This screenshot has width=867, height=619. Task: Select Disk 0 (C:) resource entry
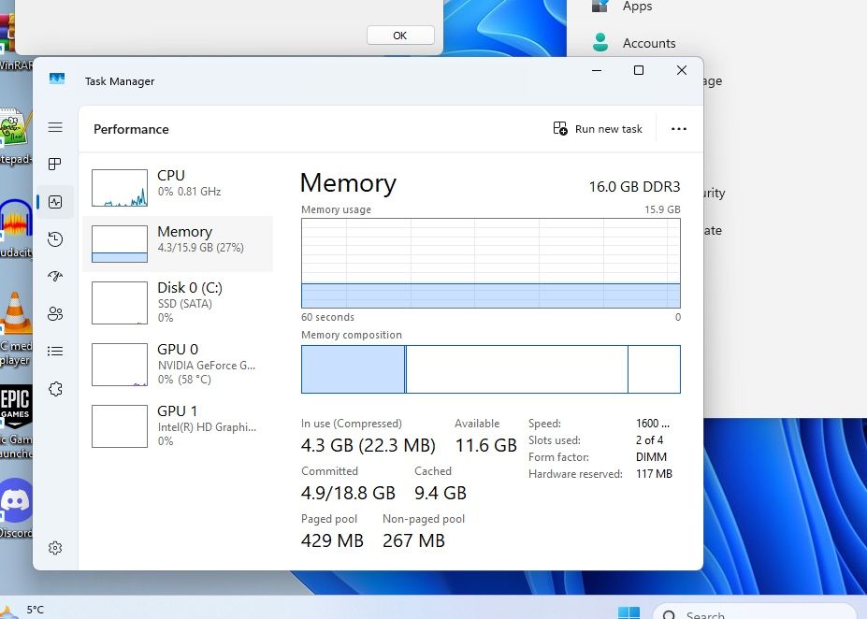point(178,302)
